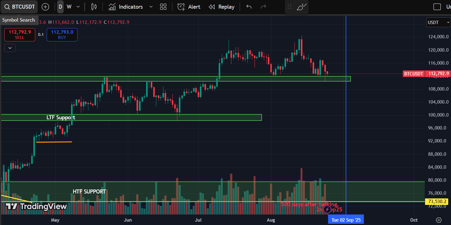
Task: Click the close value C112,792.9 in legend
Action: 116,22
